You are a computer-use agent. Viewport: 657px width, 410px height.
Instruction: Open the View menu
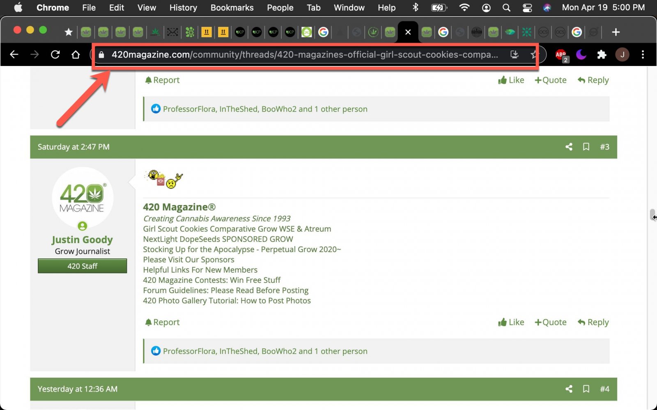point(147,7)
